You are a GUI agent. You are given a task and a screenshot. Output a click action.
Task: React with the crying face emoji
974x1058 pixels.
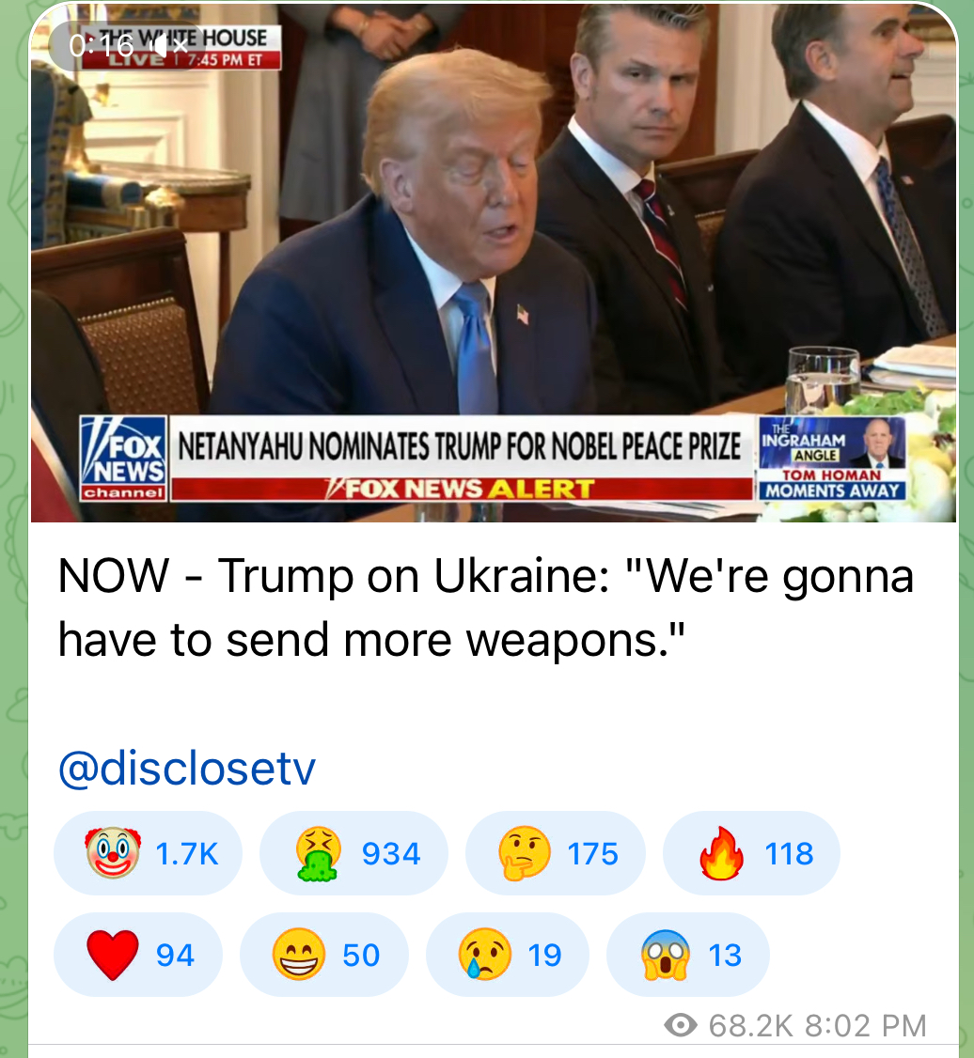click(x=508, y=954)
